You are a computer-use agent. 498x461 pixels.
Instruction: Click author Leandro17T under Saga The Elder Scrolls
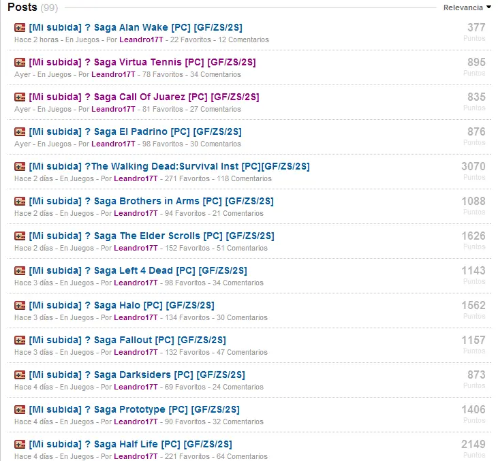coord(136,248)
